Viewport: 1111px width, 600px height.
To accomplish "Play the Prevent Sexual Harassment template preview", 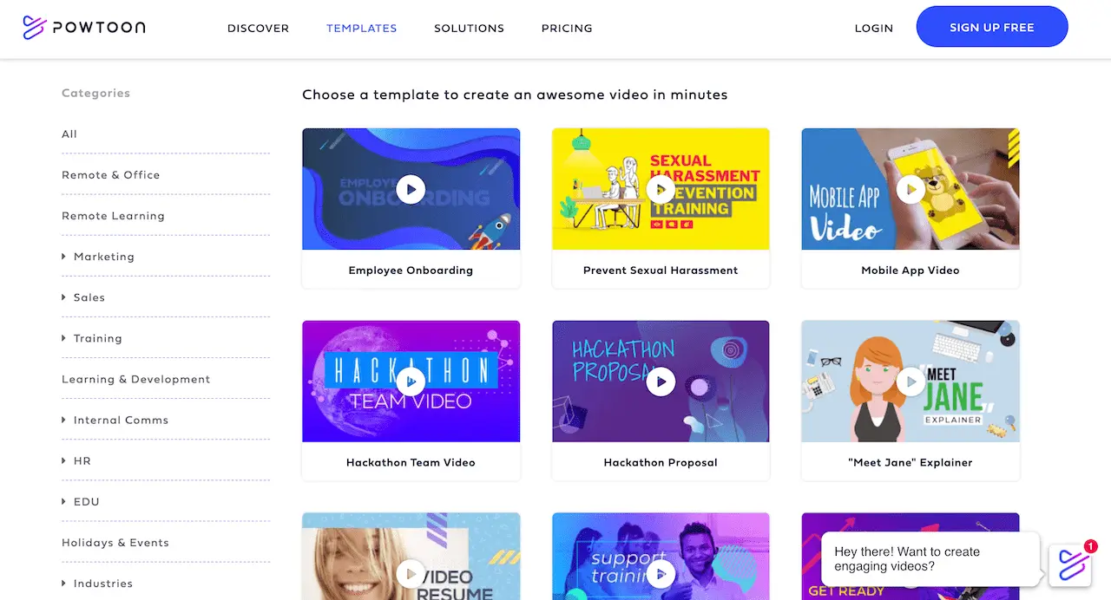I will [661, 189].
